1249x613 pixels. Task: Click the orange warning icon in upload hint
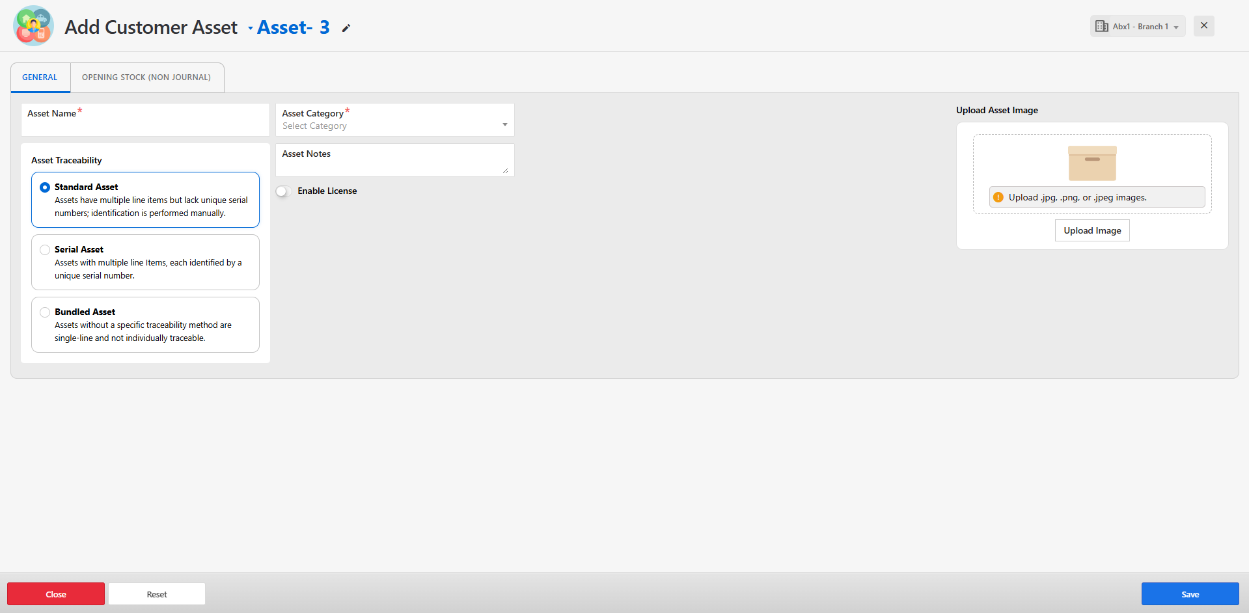[998, 197]
